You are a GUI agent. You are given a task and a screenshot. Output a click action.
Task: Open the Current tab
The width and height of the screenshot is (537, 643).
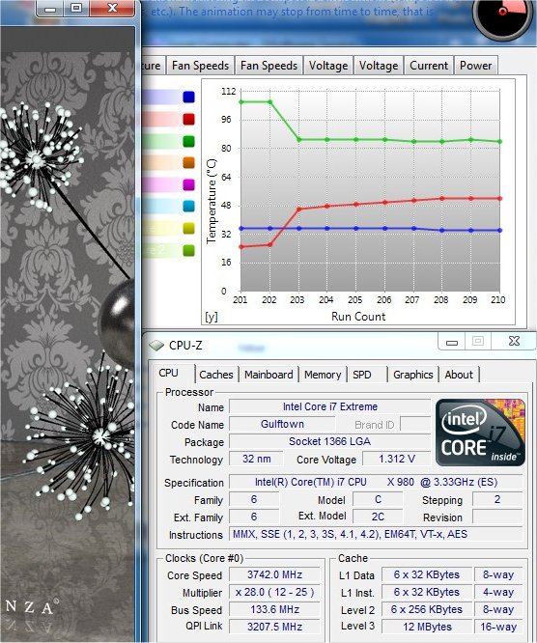[x=429, y=66]
